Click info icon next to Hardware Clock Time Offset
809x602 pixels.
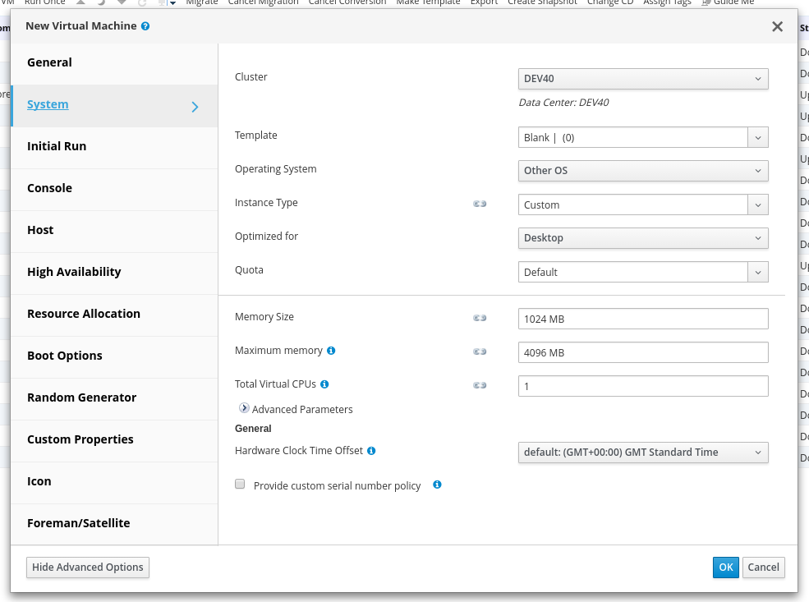tap(371, 451)
